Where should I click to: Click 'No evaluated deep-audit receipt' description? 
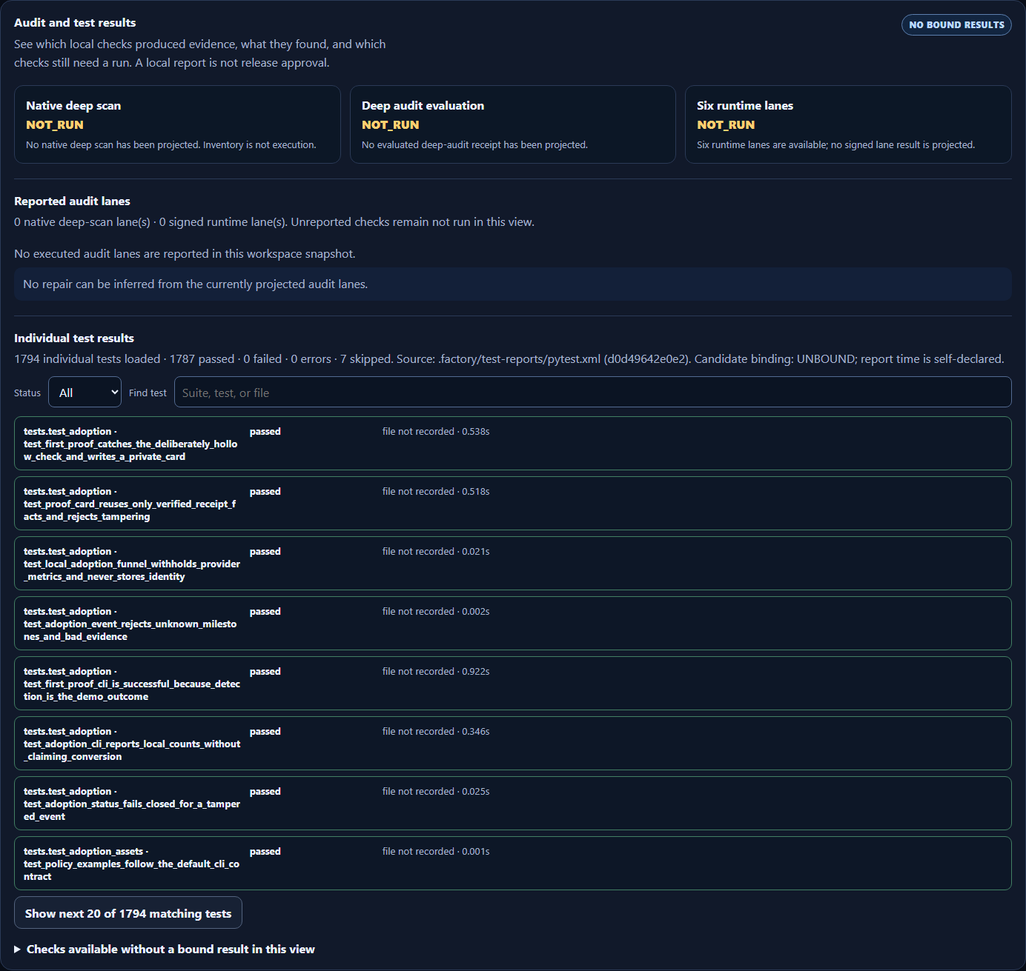pos(474,144)
